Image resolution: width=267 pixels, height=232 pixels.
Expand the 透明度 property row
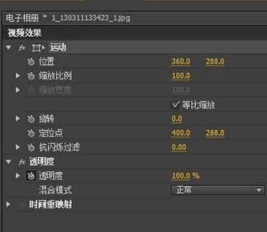click(18, 176)
